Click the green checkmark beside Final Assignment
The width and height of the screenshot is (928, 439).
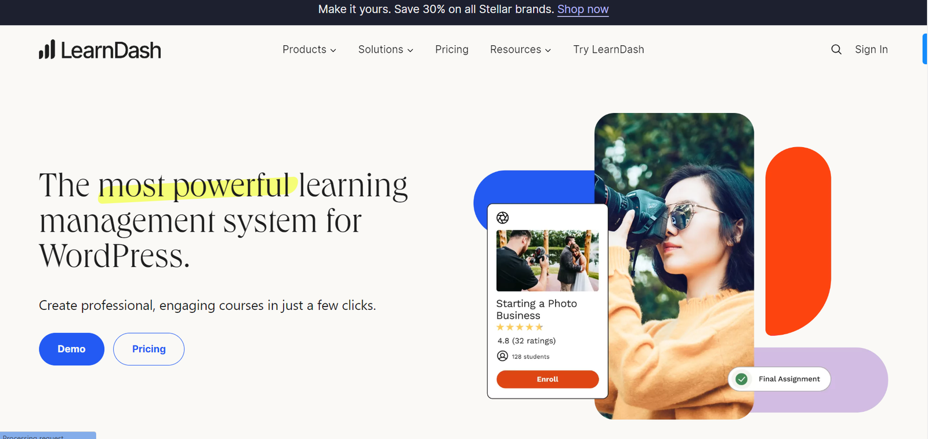coord(741,379)
